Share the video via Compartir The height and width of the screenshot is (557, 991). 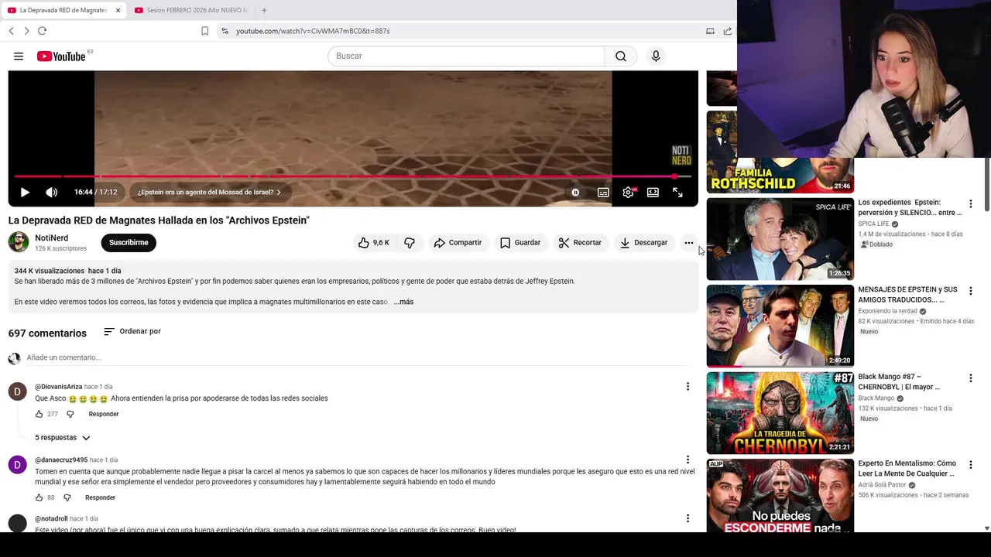pos(458,243)
